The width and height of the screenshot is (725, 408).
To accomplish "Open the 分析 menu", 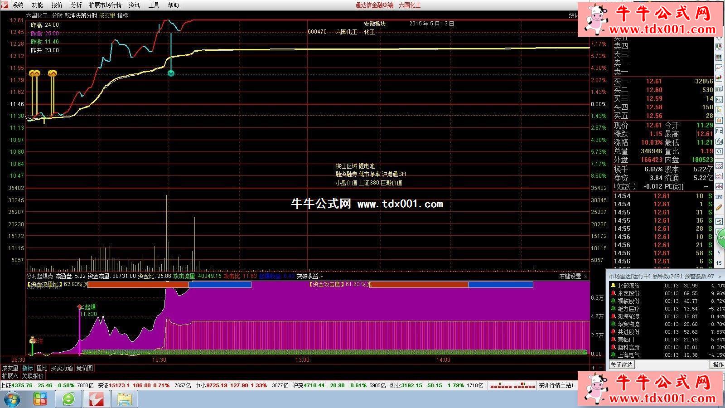I will click(x=77, y=5).
